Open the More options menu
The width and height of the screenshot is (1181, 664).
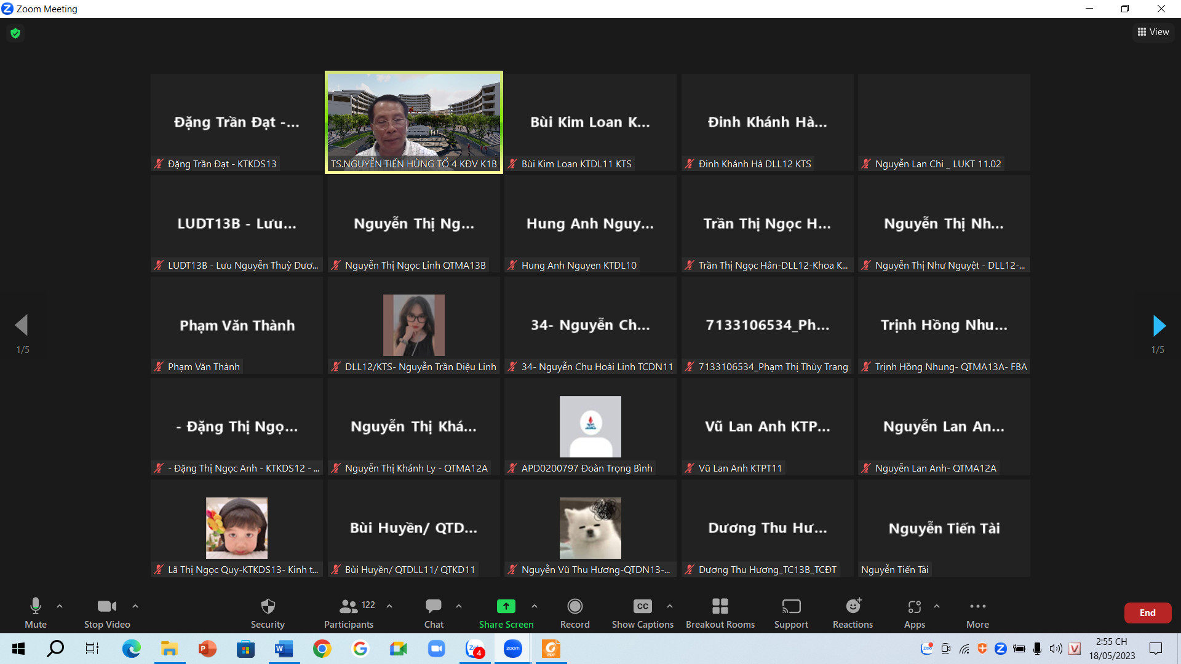977,612
